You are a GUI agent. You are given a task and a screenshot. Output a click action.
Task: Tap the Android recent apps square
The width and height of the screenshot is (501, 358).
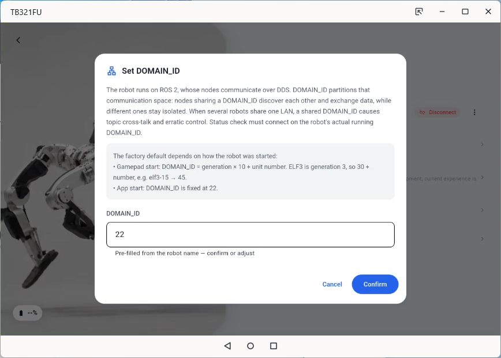[x=274, y=346]
